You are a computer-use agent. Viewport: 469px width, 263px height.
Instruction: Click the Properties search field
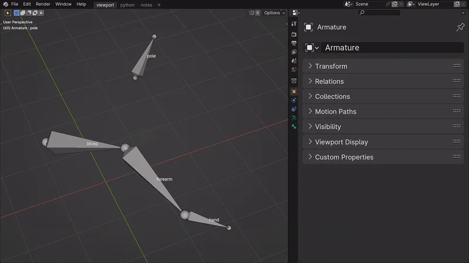(379, 12)
